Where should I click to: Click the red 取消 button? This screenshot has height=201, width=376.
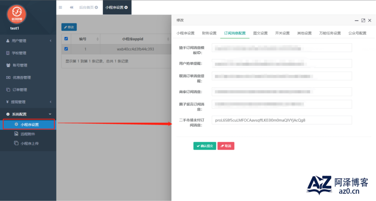pos(226,146)
